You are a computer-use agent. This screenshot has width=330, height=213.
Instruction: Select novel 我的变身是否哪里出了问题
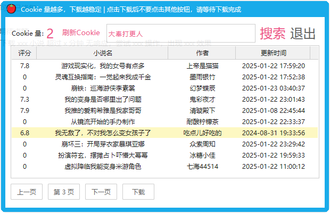click(x=103, y=100)
